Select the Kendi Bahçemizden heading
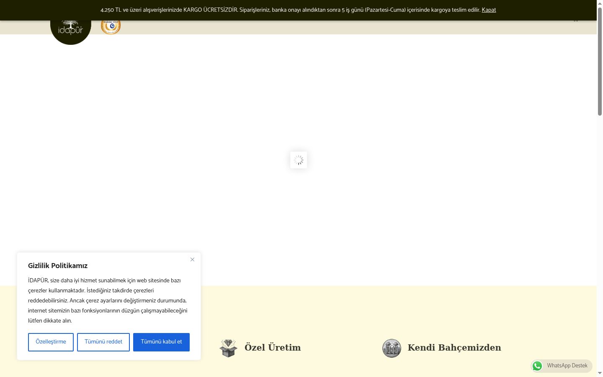The height and width of the screenshot is (377, 603). 454,348
